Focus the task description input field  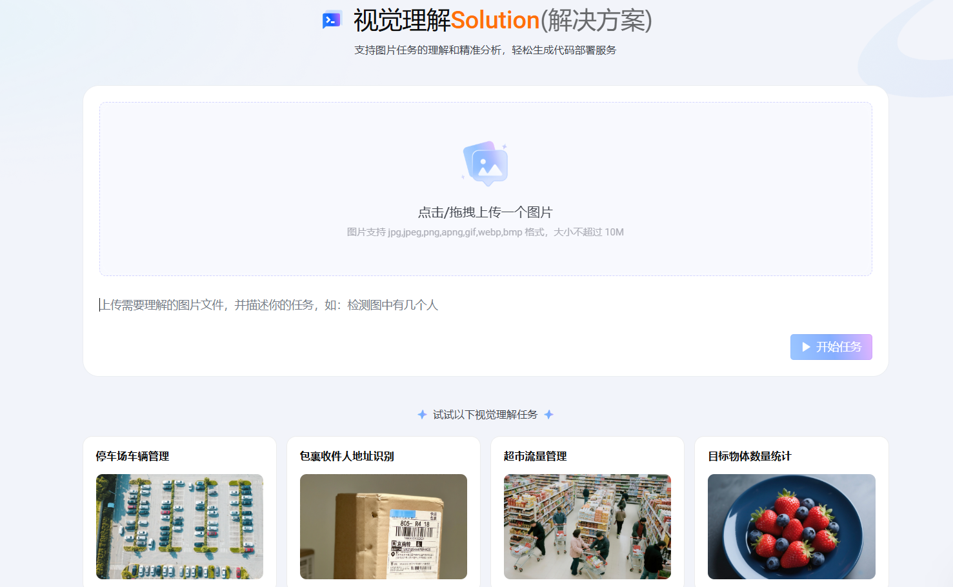[485, 305]
